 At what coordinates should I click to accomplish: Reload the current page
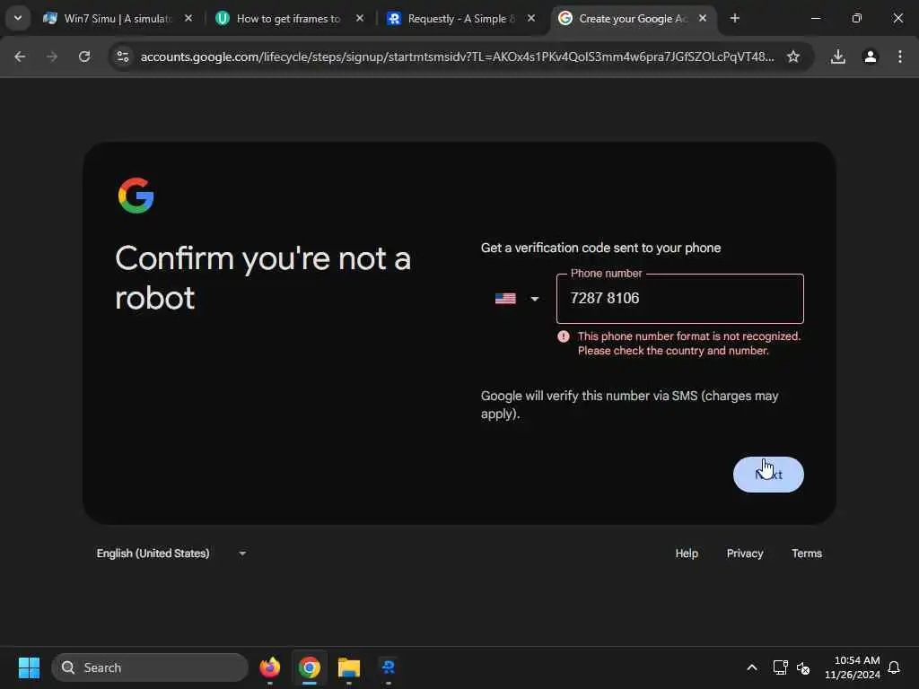[84, 57]
